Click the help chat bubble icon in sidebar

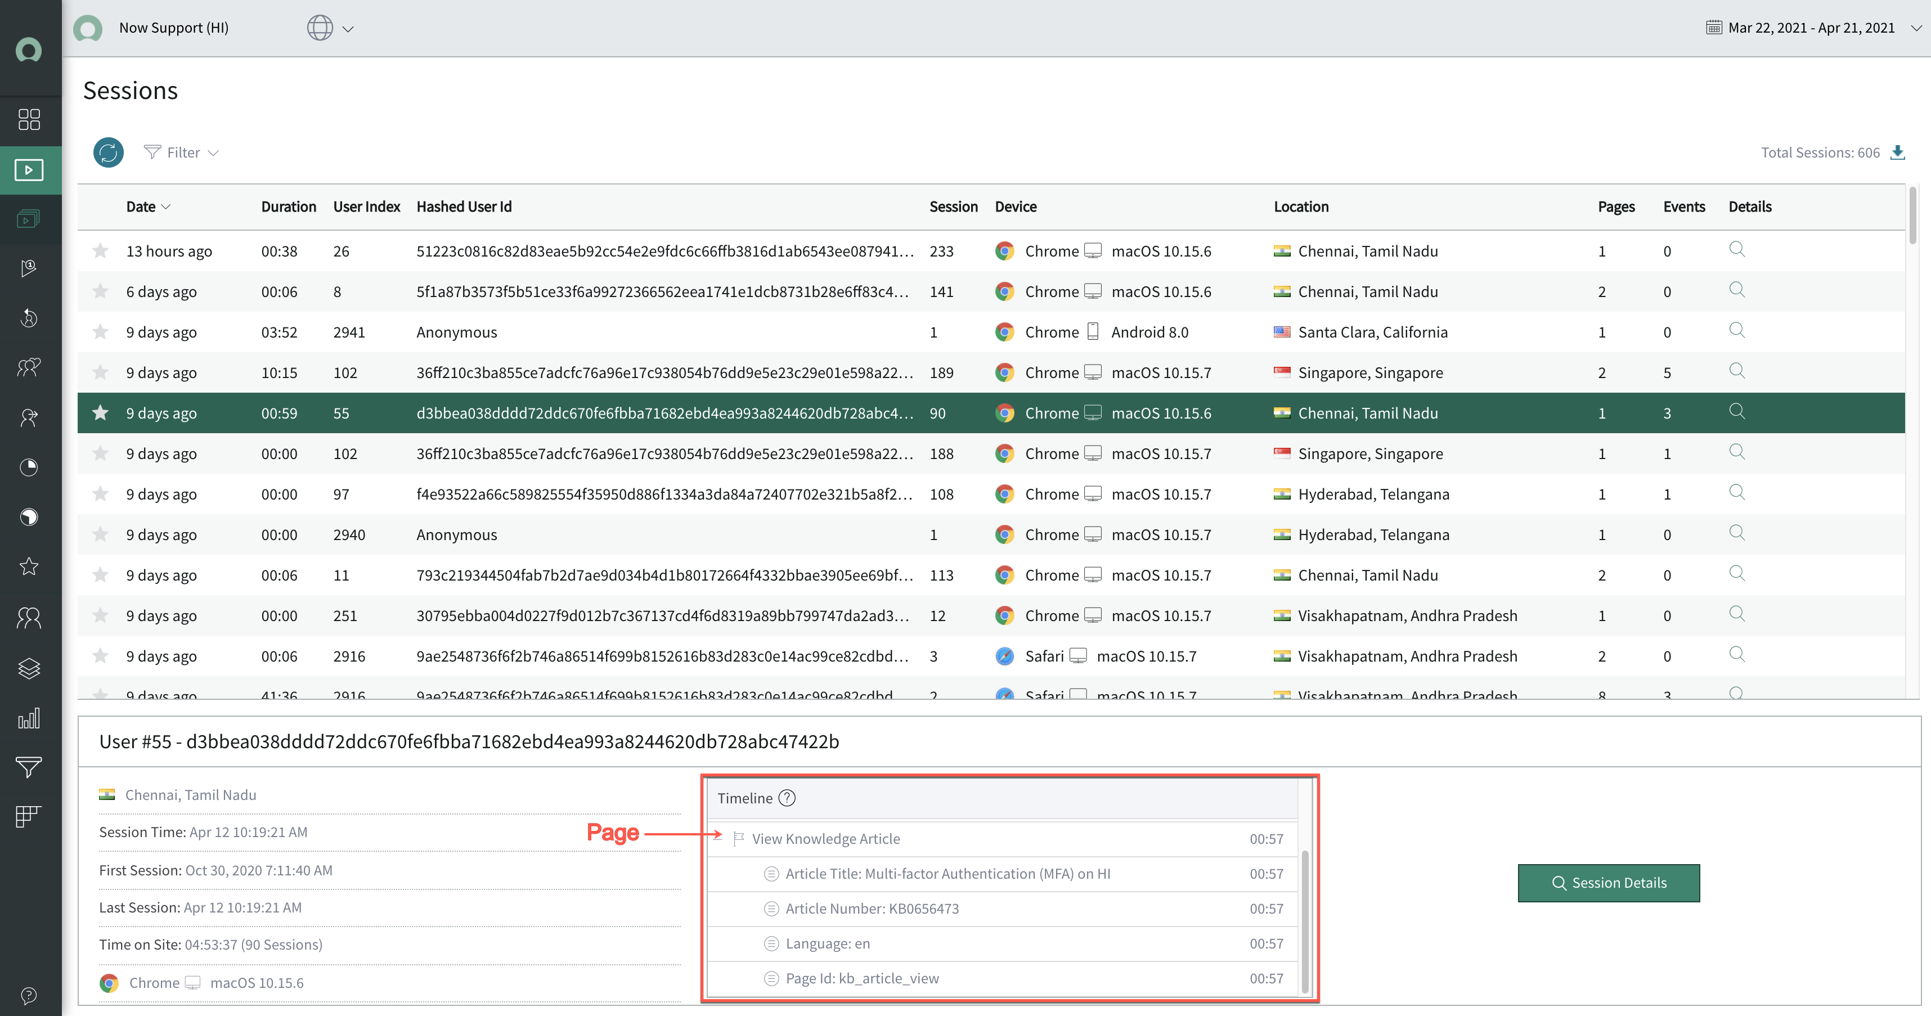point(29,996)
